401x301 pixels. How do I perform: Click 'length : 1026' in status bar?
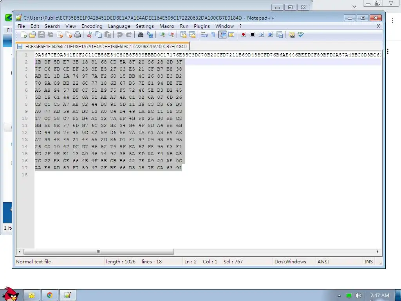point(121,261)
